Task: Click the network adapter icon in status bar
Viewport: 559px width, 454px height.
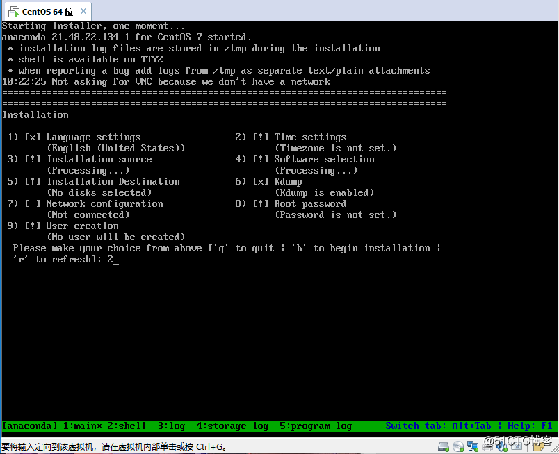Action: (x=473, y=446)
